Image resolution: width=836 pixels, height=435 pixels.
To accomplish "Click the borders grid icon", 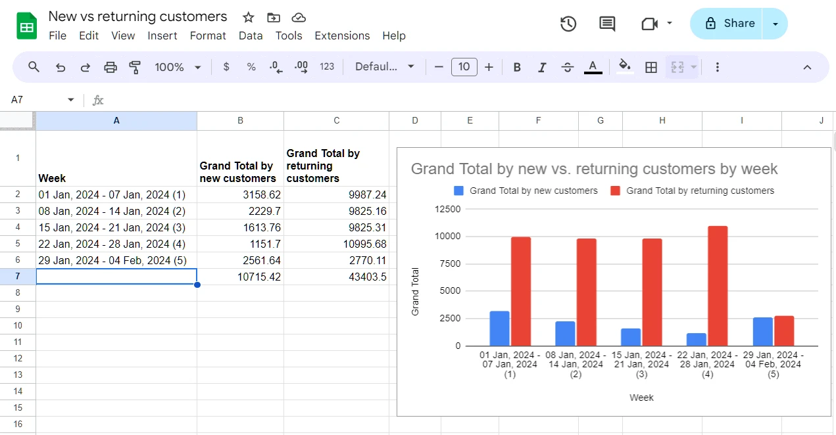I will (651, 67).
